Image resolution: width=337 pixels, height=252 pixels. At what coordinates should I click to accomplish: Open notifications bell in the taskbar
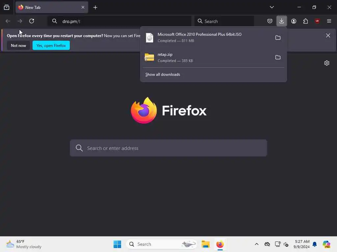(x=315, y=244)
